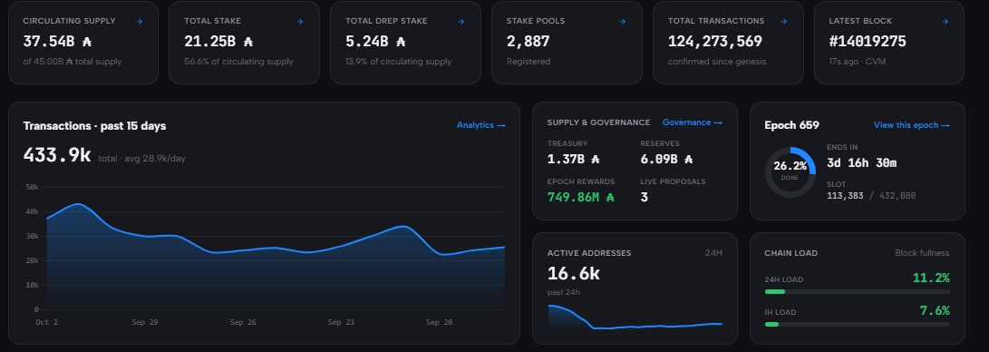Click the 1H Load progress bar
Image resolution: width=989 pixels, height=352 pixels.
(x=857, y=324)
